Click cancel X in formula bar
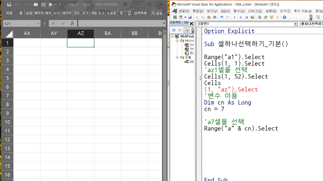This screenshot has width=323, height=181. pos(53,23)
